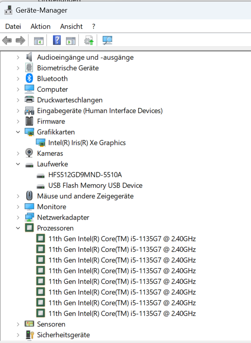251x343 pixels.
Task: Click the Forward arrow toolbar icon
Action: [20, 40]
